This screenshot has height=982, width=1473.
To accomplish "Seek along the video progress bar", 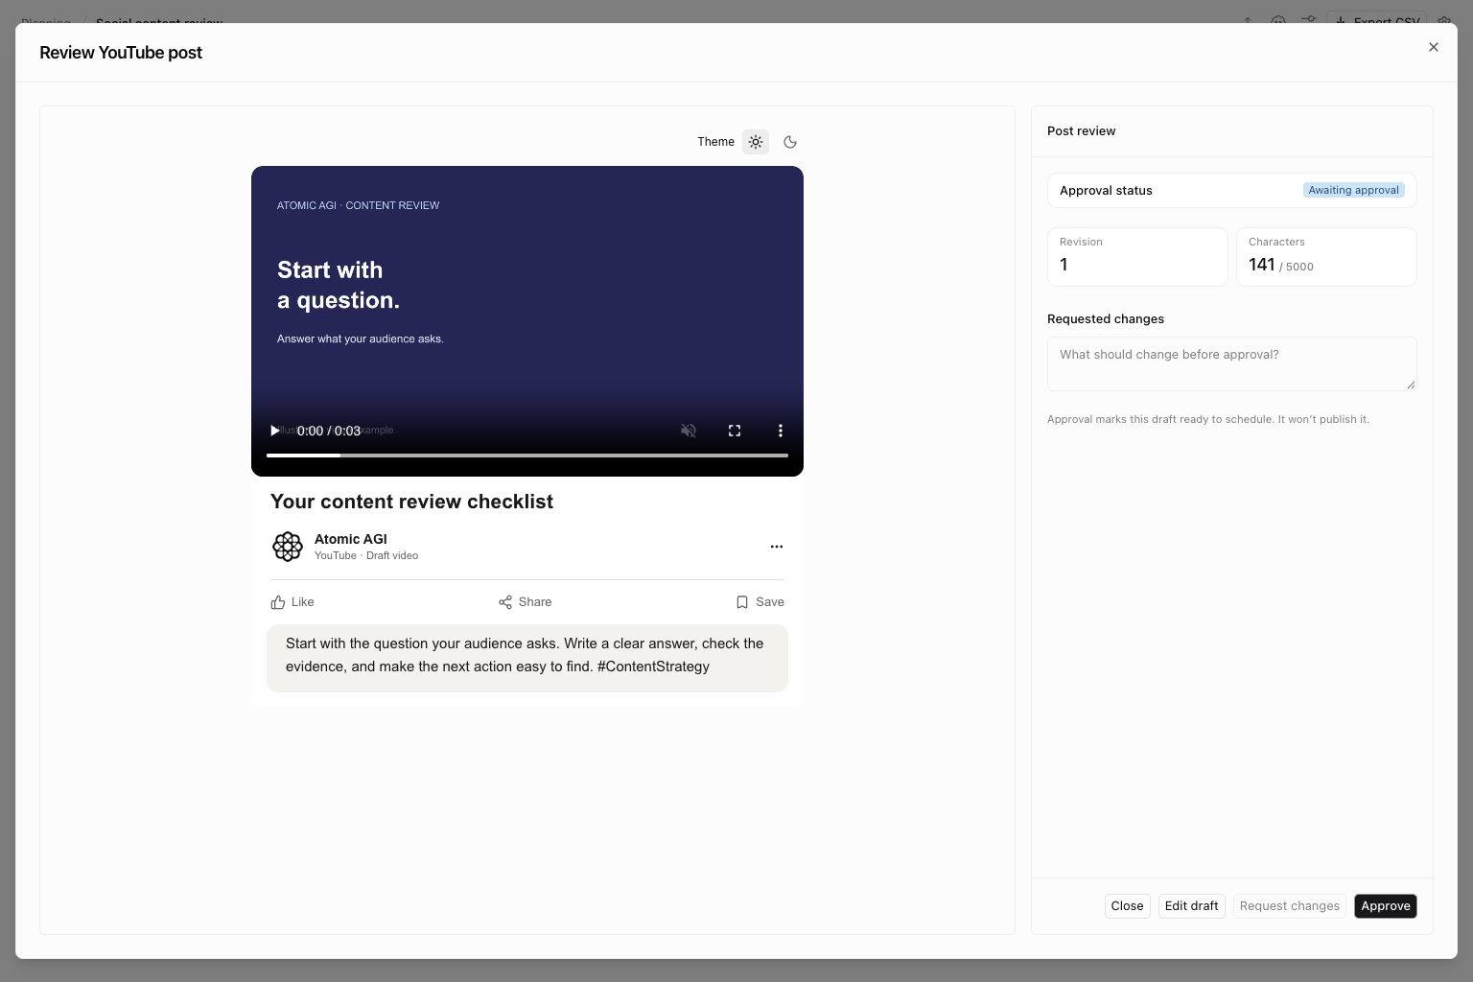I will click(x=527, y=456).
